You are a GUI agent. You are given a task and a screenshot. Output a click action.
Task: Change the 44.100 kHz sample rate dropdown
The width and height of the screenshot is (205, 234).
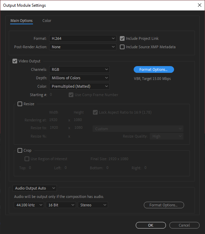click(x=29, y=205)
